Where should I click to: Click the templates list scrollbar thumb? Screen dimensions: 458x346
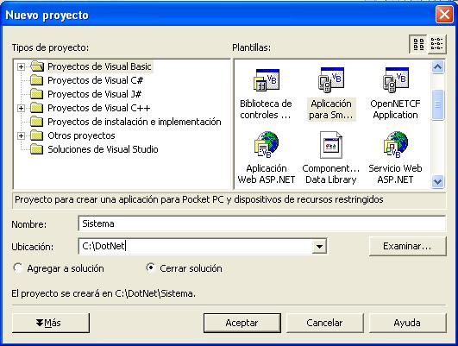[437, 104]
